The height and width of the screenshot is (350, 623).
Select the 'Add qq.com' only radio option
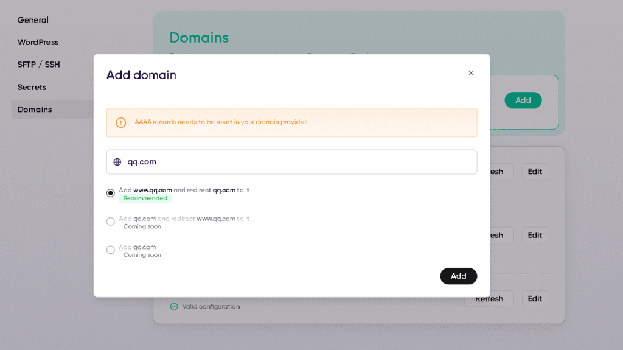(111, 250)
